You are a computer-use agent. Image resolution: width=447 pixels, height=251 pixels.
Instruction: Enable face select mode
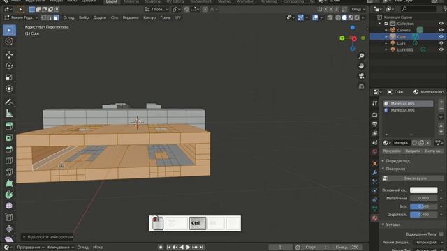point(56,17)
